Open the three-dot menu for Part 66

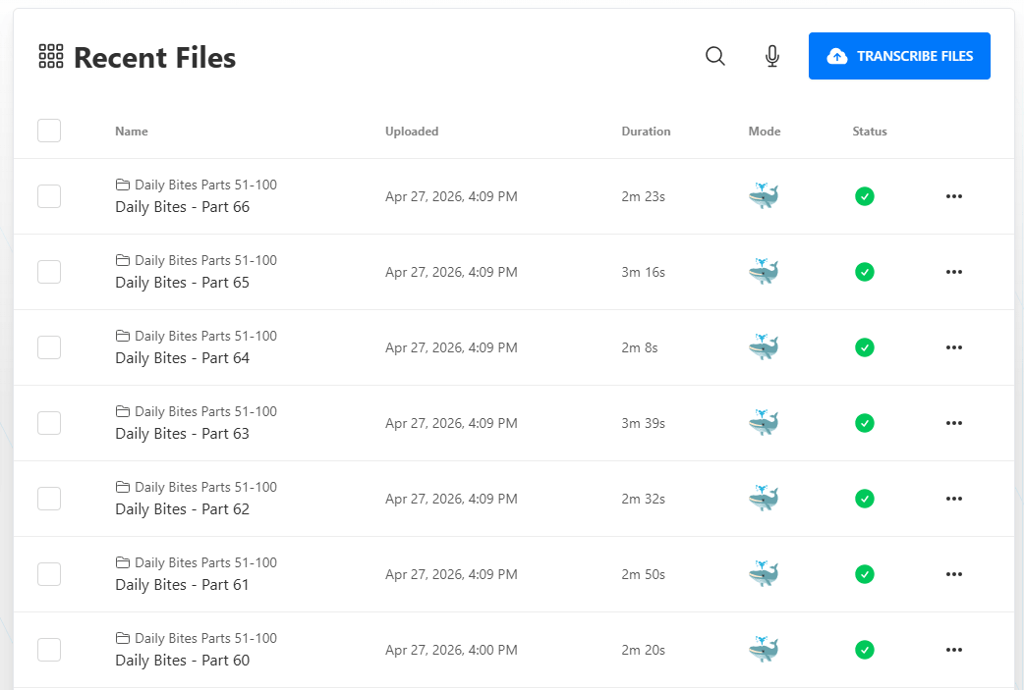(x=954, y=196)
